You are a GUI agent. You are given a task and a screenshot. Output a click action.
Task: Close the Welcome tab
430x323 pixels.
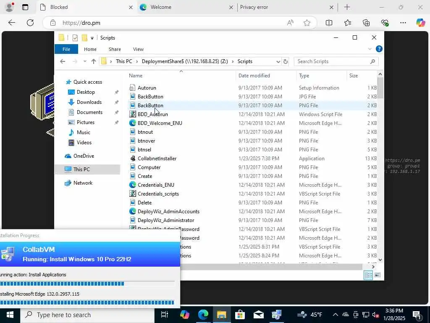231,8
